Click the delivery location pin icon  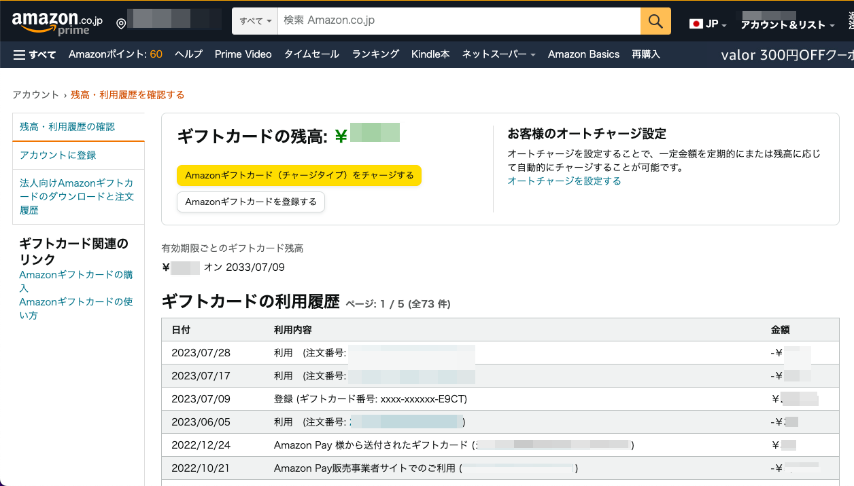[x=121, y=24]
